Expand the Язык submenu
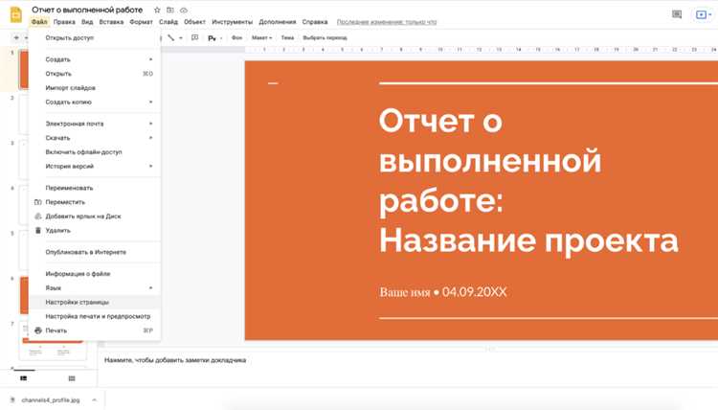 (x=95, y=287)
